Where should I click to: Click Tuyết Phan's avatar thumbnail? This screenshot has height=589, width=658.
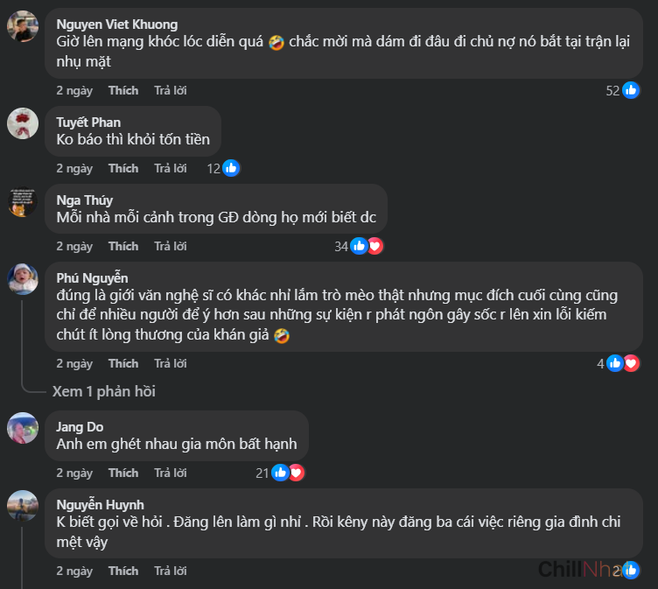(23, 123)
